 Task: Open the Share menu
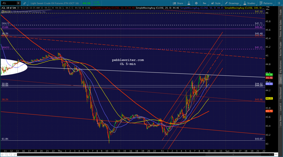178,3
